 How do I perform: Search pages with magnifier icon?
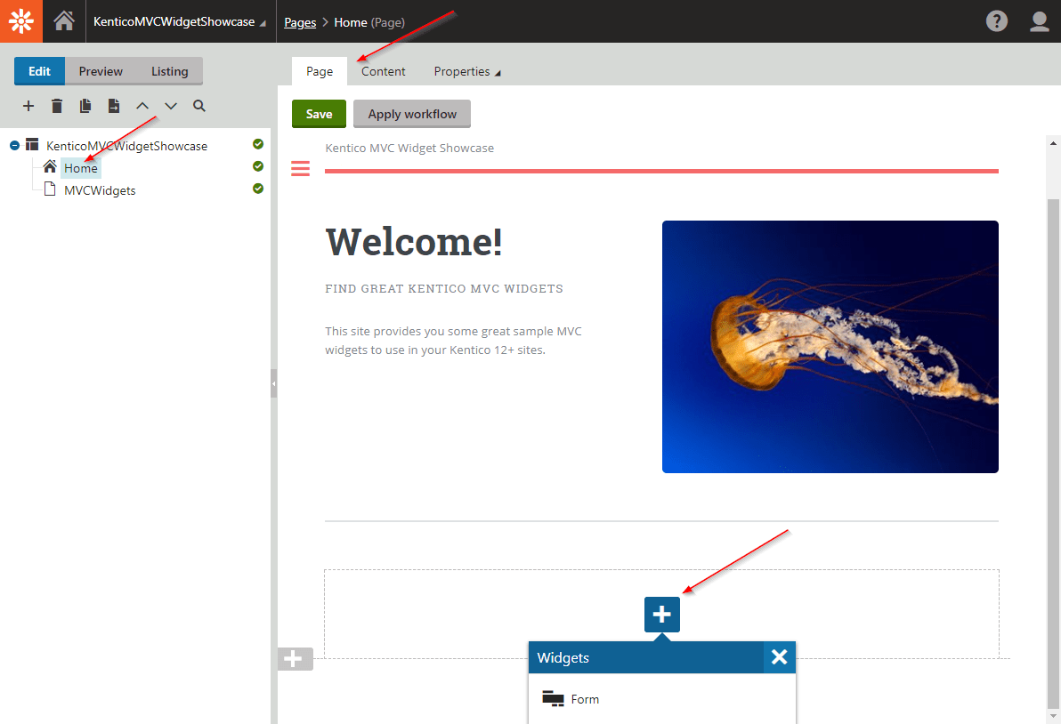point(199,106)
